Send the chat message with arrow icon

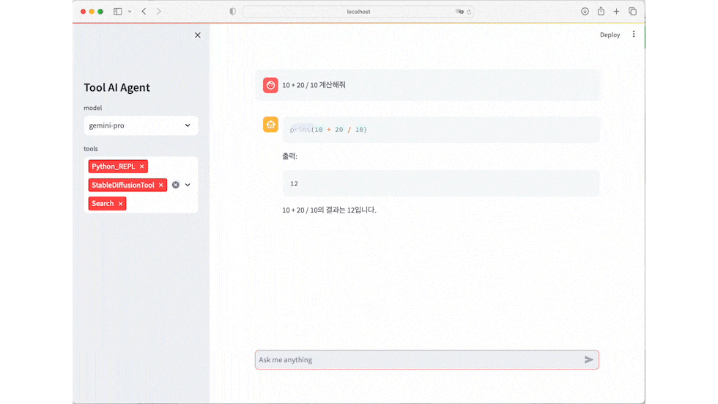(589, 359)
